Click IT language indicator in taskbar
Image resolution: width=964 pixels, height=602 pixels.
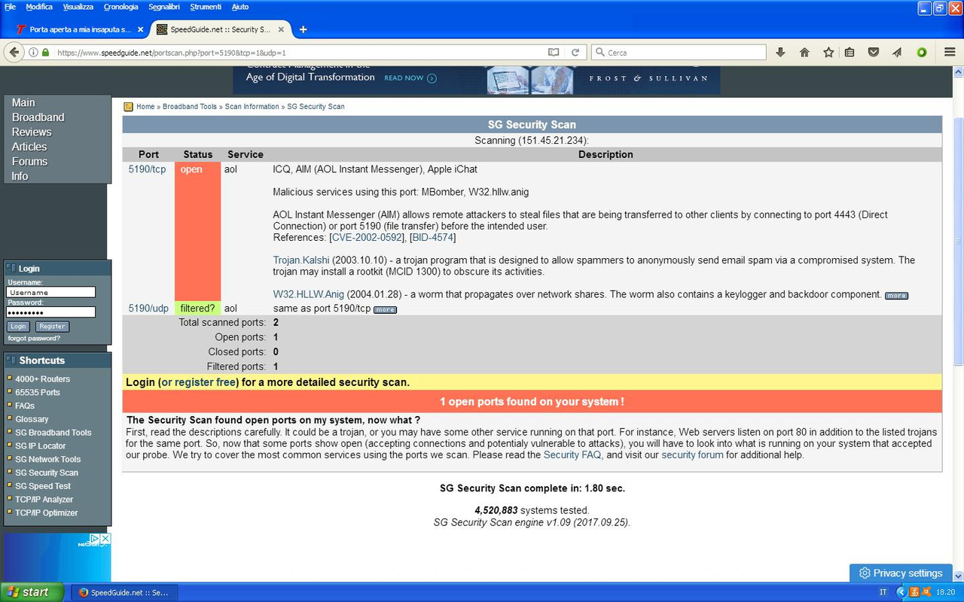[x=883, y=592]
